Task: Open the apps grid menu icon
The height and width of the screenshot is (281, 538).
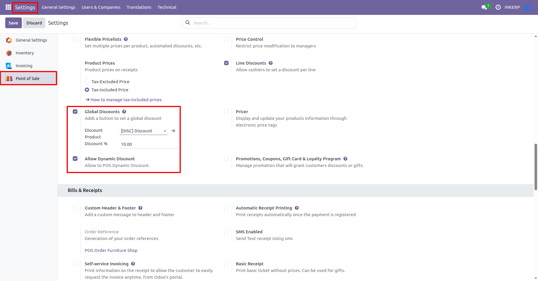Action: tap(8, 7)
